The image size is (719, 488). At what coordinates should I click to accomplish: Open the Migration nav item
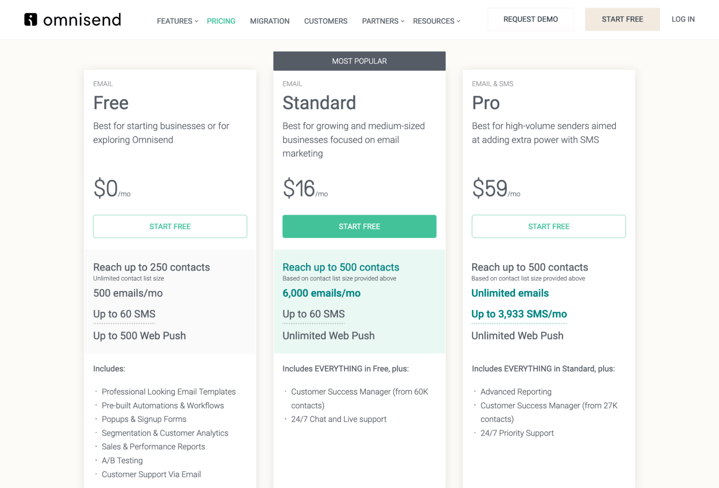[x=269, y=21]
